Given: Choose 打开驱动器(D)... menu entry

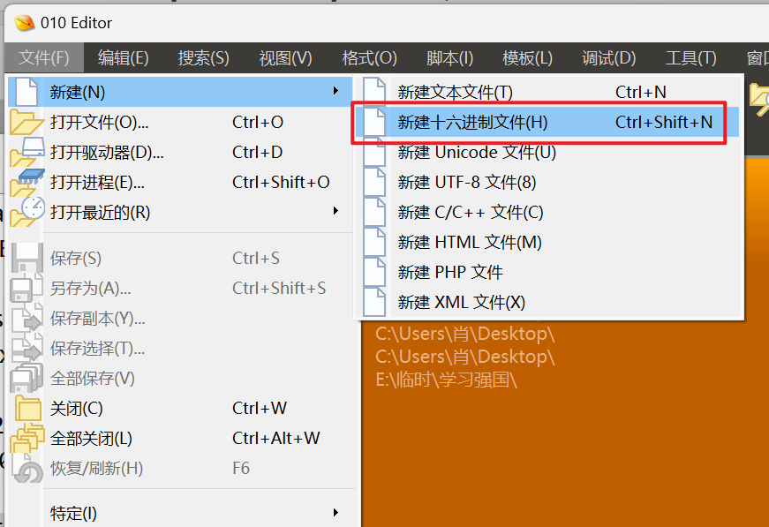Looking at the screenshot, I should tap(180, 152).
